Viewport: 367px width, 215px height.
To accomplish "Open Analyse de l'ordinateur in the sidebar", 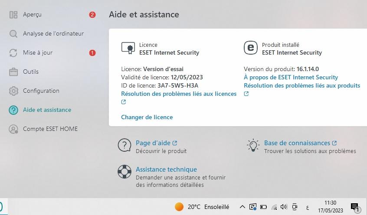I will 53,34.
